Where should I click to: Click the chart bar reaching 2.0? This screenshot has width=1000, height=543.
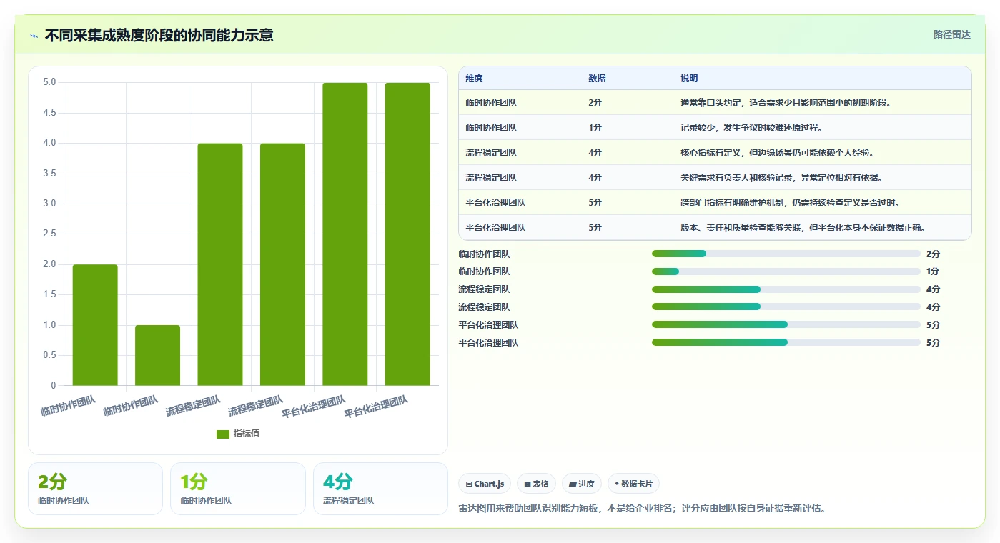pyautogui.click(x=95, y=325)
